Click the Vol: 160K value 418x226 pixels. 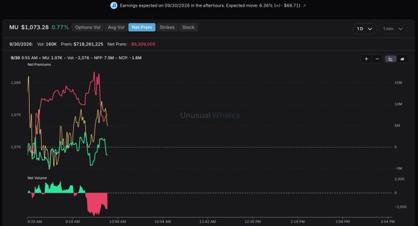(47, 44)
